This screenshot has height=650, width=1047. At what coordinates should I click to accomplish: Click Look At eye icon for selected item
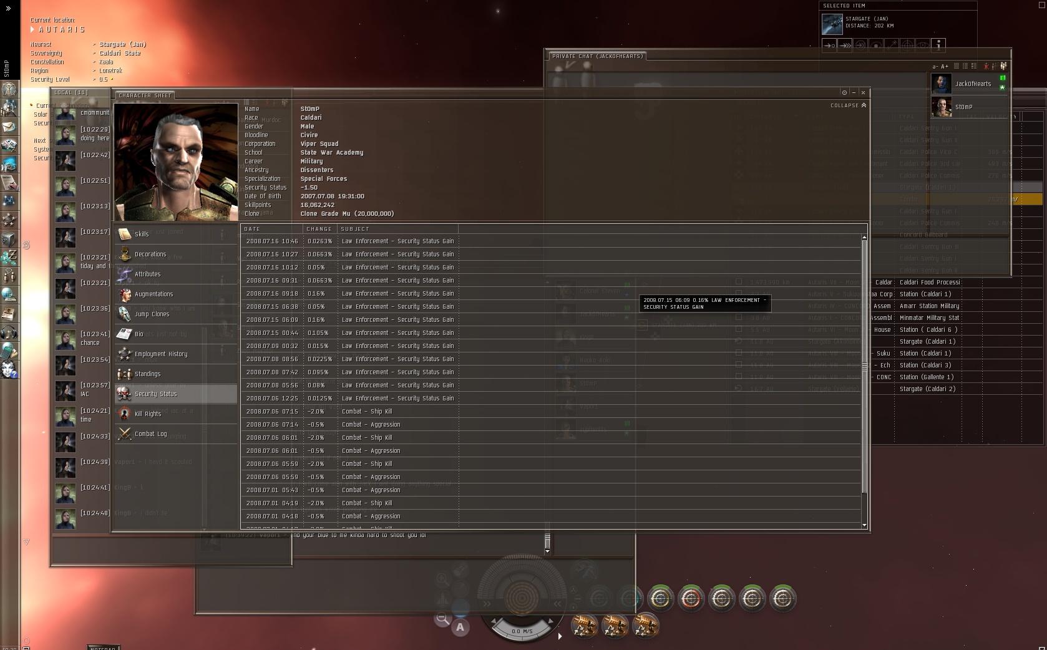coord(923,45)
